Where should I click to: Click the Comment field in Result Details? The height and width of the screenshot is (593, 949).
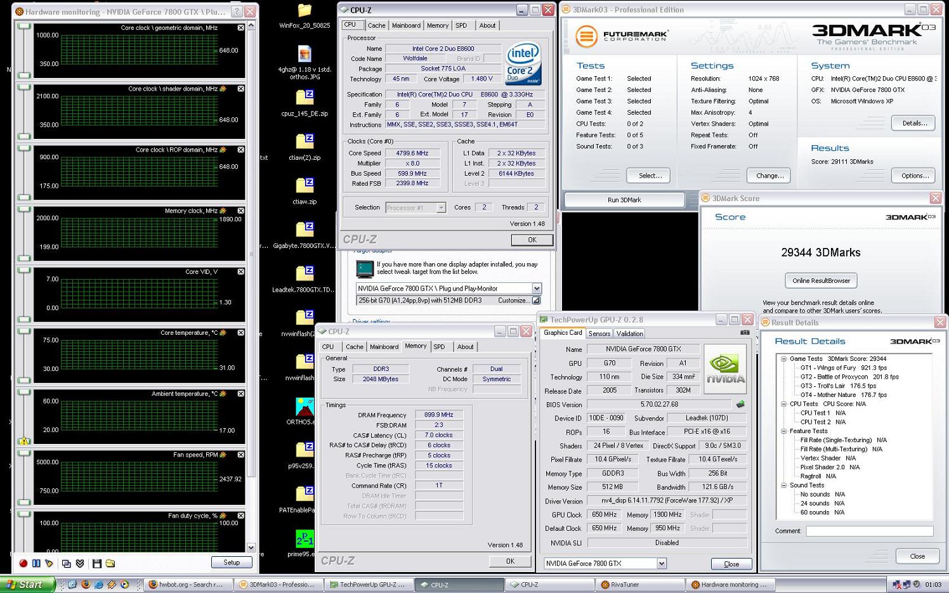click(x=869, y=531)
